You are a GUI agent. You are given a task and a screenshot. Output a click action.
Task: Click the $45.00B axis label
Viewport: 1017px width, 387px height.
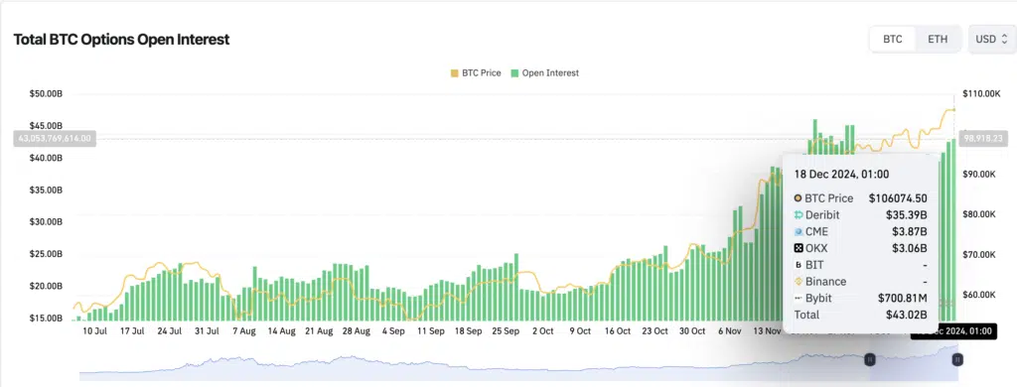46,126
